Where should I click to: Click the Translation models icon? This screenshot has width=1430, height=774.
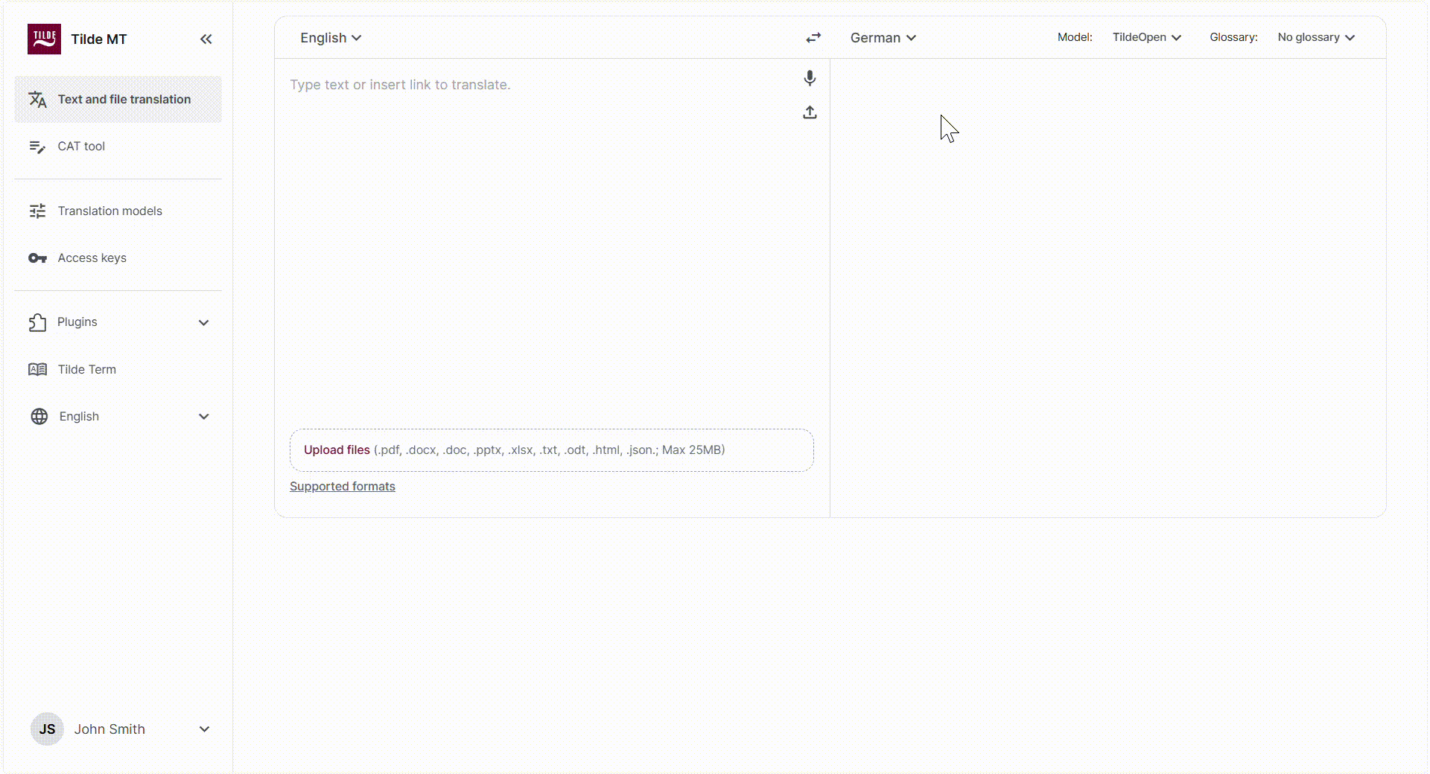coord(37,211)
